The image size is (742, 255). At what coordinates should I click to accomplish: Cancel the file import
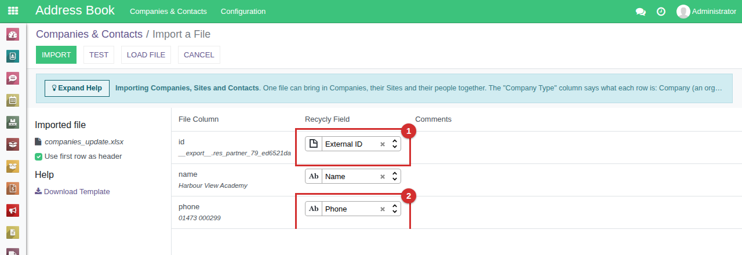(x=199, y=55)
